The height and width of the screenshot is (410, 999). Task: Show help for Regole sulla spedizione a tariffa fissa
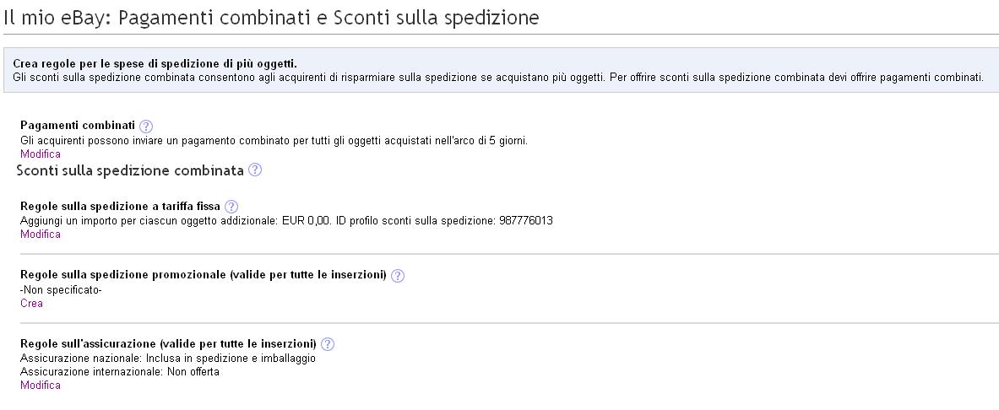click(x=231, y=207)
